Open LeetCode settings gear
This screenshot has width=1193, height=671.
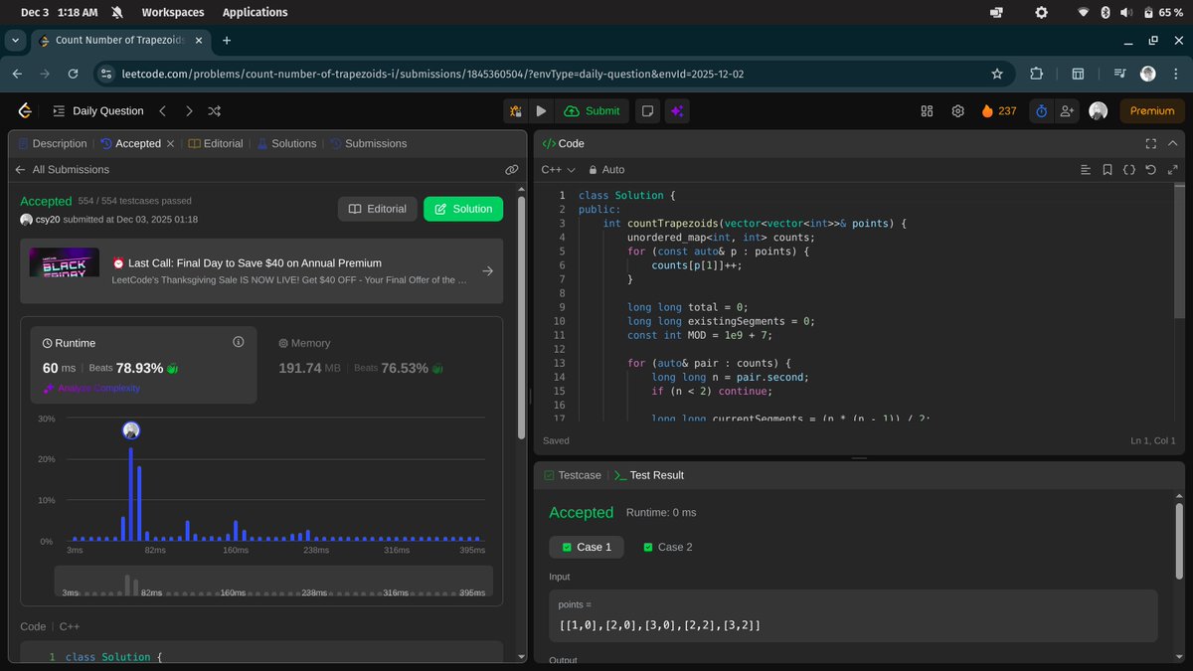[x=958, y=111]
